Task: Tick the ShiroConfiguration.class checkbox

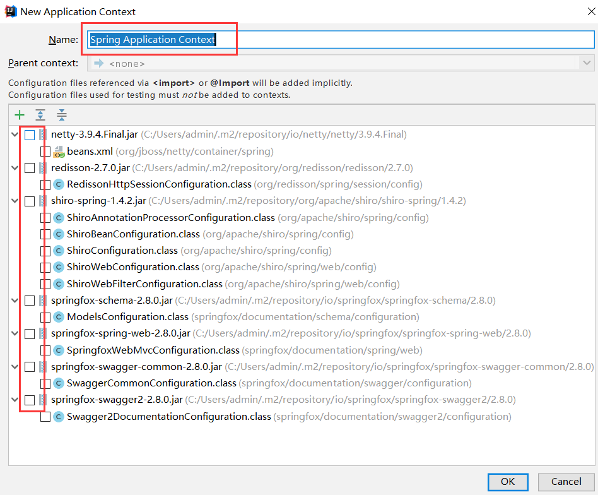Action: click(x=45, y=251)
